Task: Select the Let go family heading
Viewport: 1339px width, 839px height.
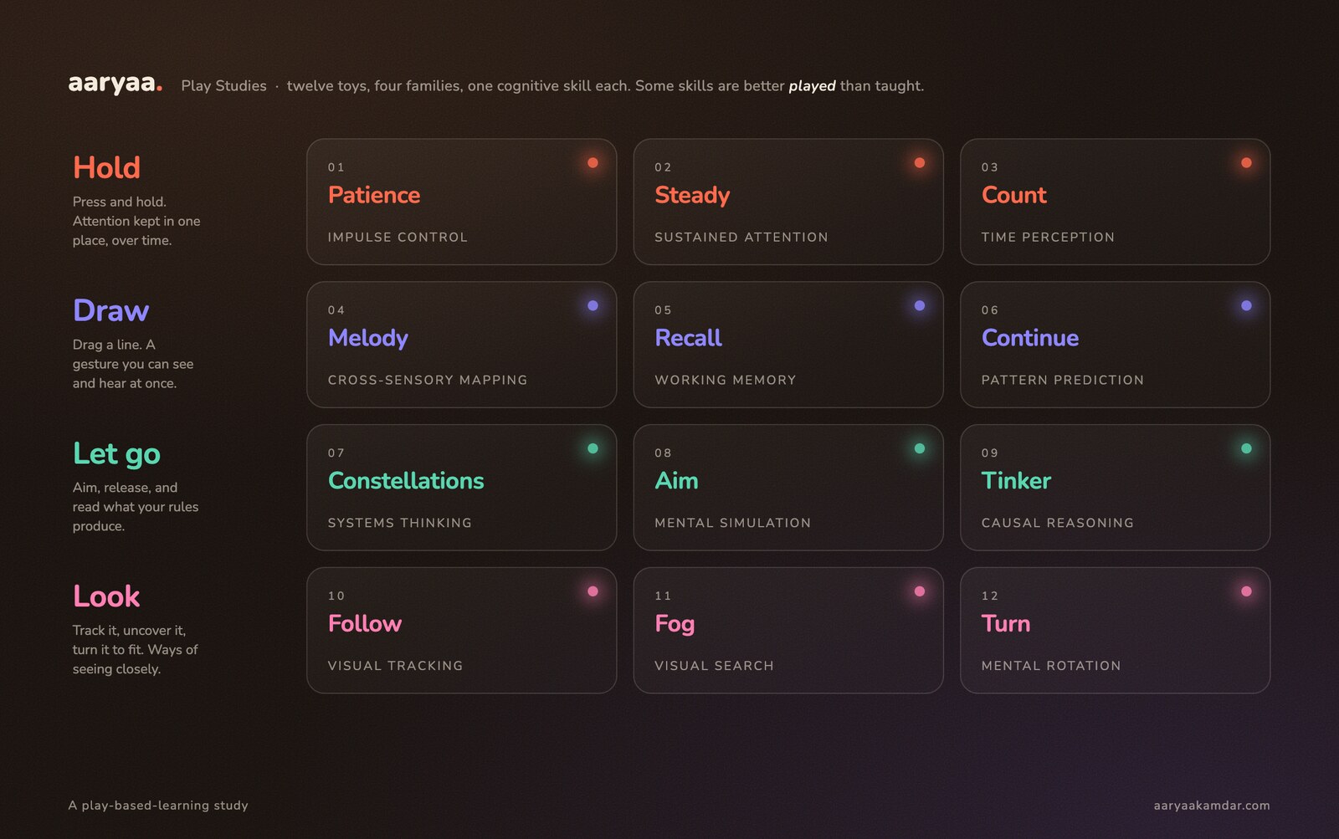Action: (x=116, y=454)
